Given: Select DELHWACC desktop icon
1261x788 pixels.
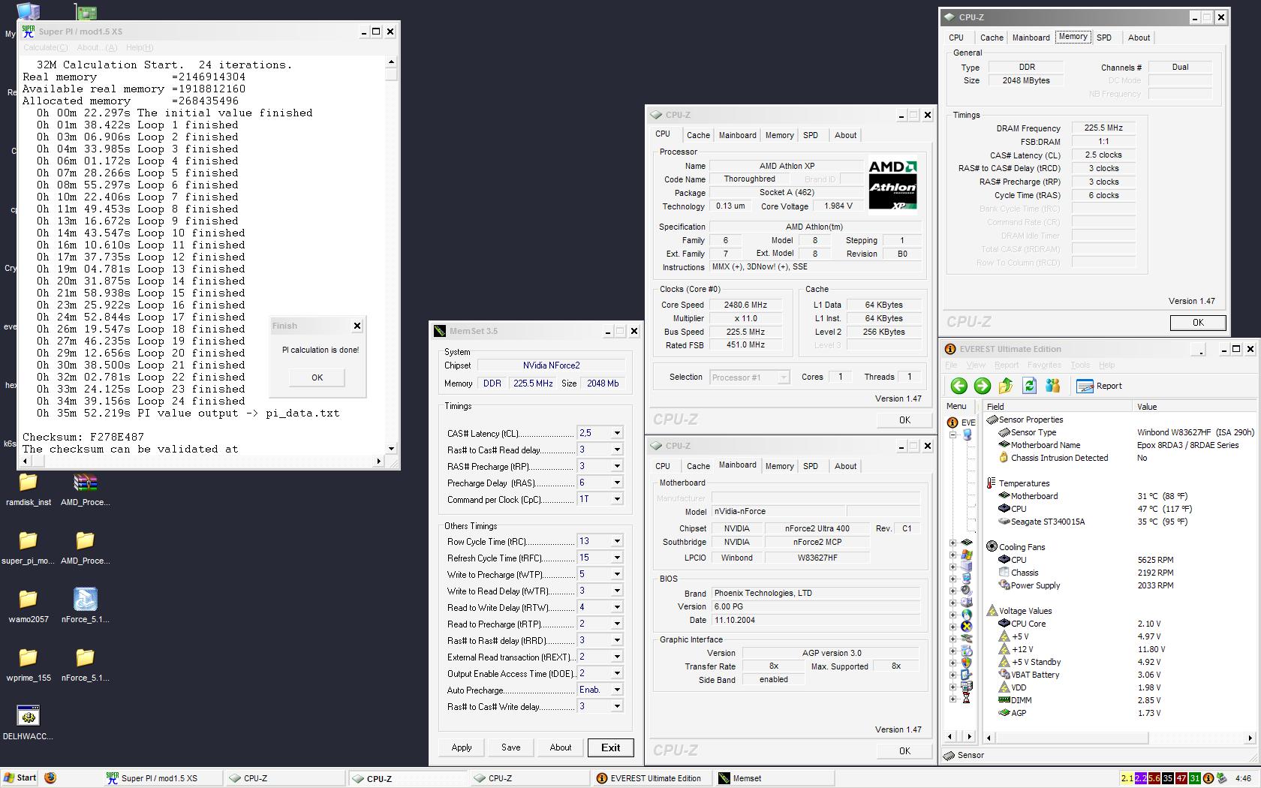Looking at the screenshot, I should coord(28,723).
